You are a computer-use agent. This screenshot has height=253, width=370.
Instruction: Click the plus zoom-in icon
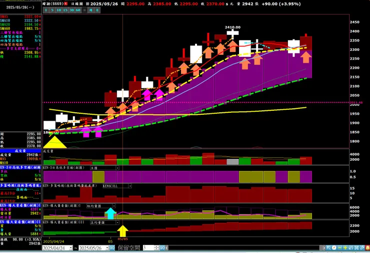coord(345,248)
